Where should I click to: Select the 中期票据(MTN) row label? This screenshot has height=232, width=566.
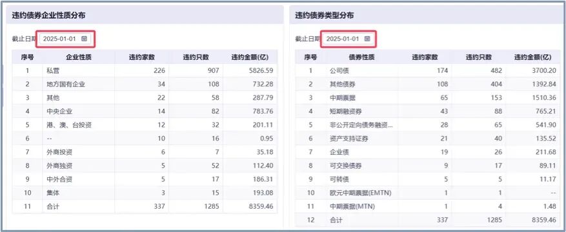point(352,207)
